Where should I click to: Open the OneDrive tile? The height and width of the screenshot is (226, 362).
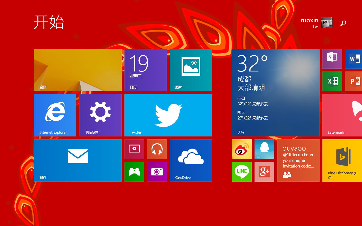[191, 160]
